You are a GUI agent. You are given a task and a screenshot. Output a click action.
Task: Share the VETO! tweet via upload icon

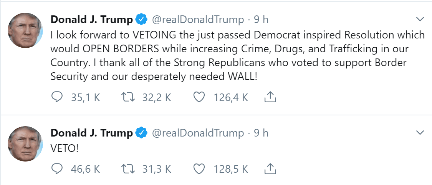[270, 169]
